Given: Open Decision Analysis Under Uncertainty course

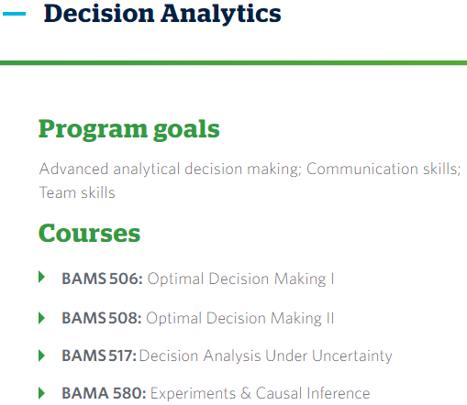Looking at the screenshot, I should tap(266, 356).
